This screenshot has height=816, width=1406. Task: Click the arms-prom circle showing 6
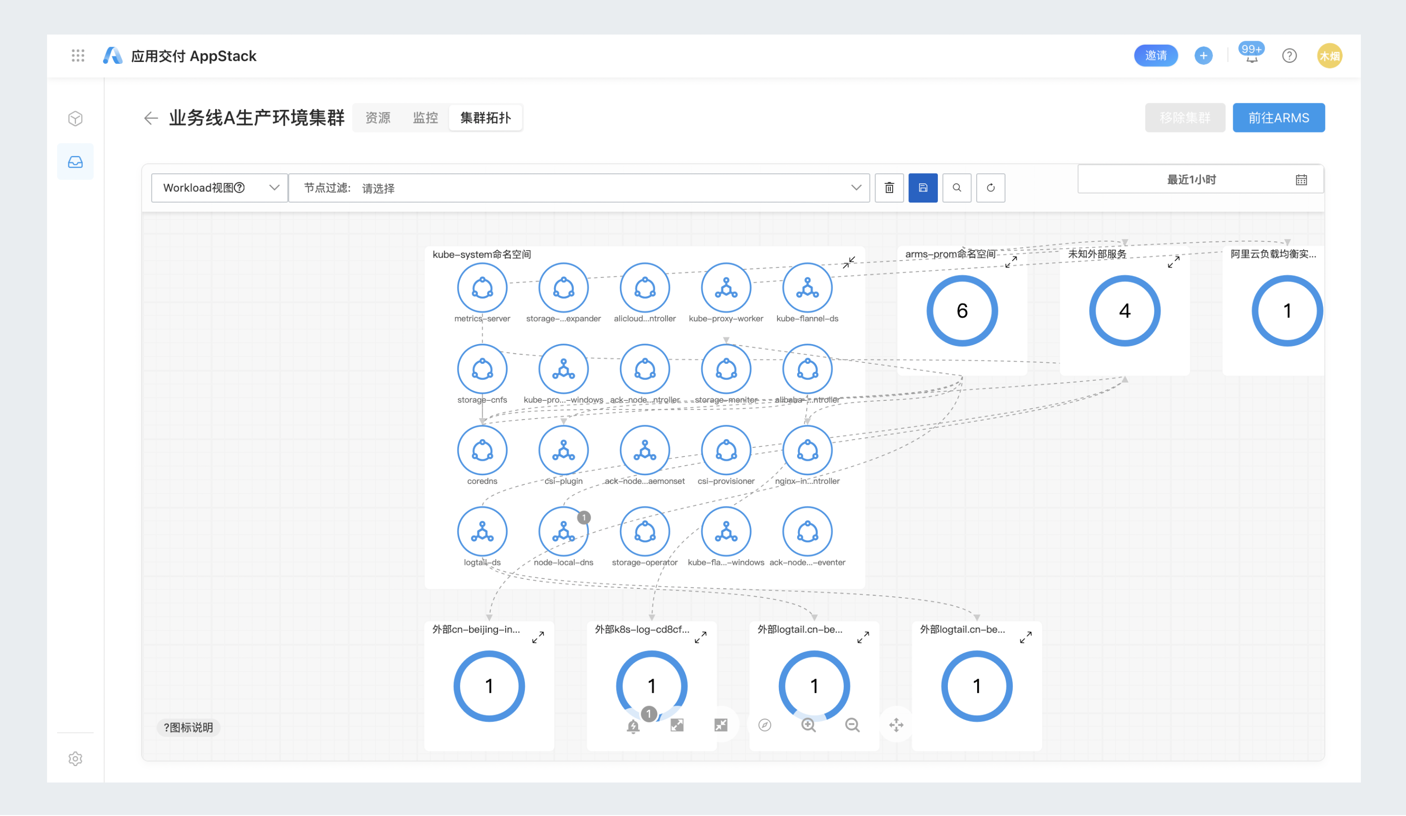[962, 311]
